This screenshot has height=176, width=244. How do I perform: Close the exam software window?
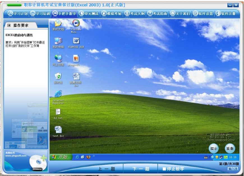click(x=236, y=5)
